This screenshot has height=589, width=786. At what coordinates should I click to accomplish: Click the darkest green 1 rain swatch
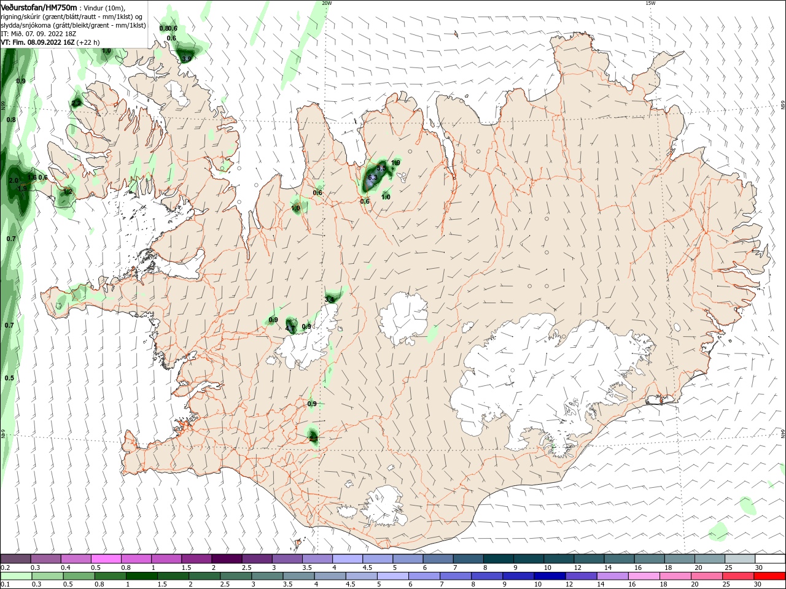pos(142,576)
